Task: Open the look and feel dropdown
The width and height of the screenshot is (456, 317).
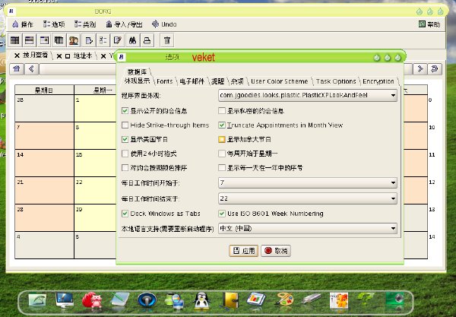Action: click(307, 95)
